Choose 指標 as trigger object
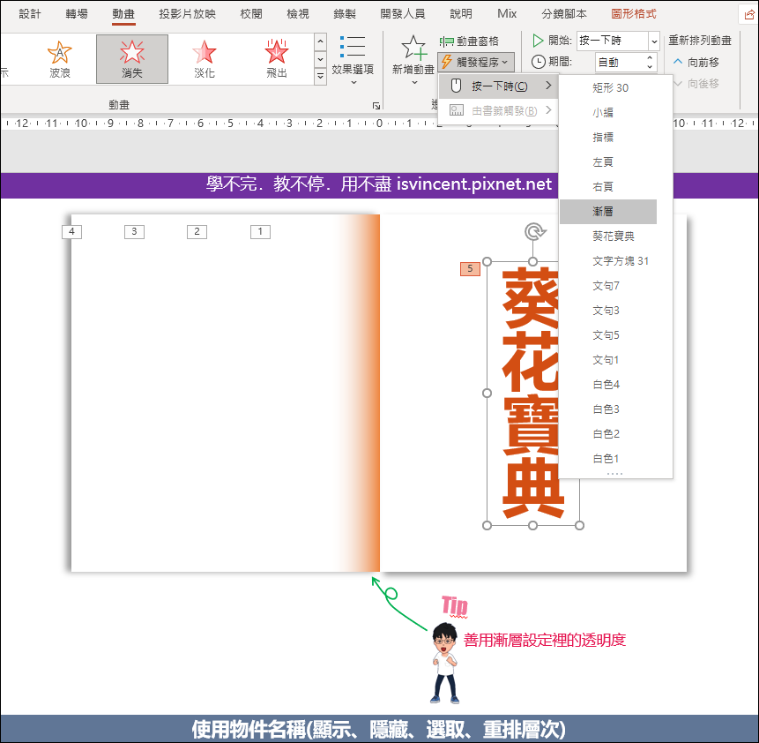759x743 pixels. [x=608, y=138]
